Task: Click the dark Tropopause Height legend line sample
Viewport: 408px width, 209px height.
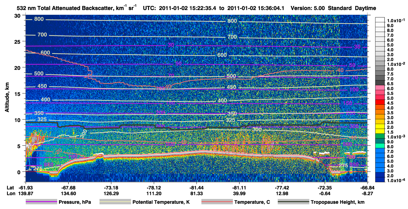Action: tap(293, 202)
